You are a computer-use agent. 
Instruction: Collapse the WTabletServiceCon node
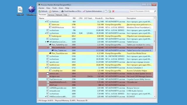[x=46, y=42]
